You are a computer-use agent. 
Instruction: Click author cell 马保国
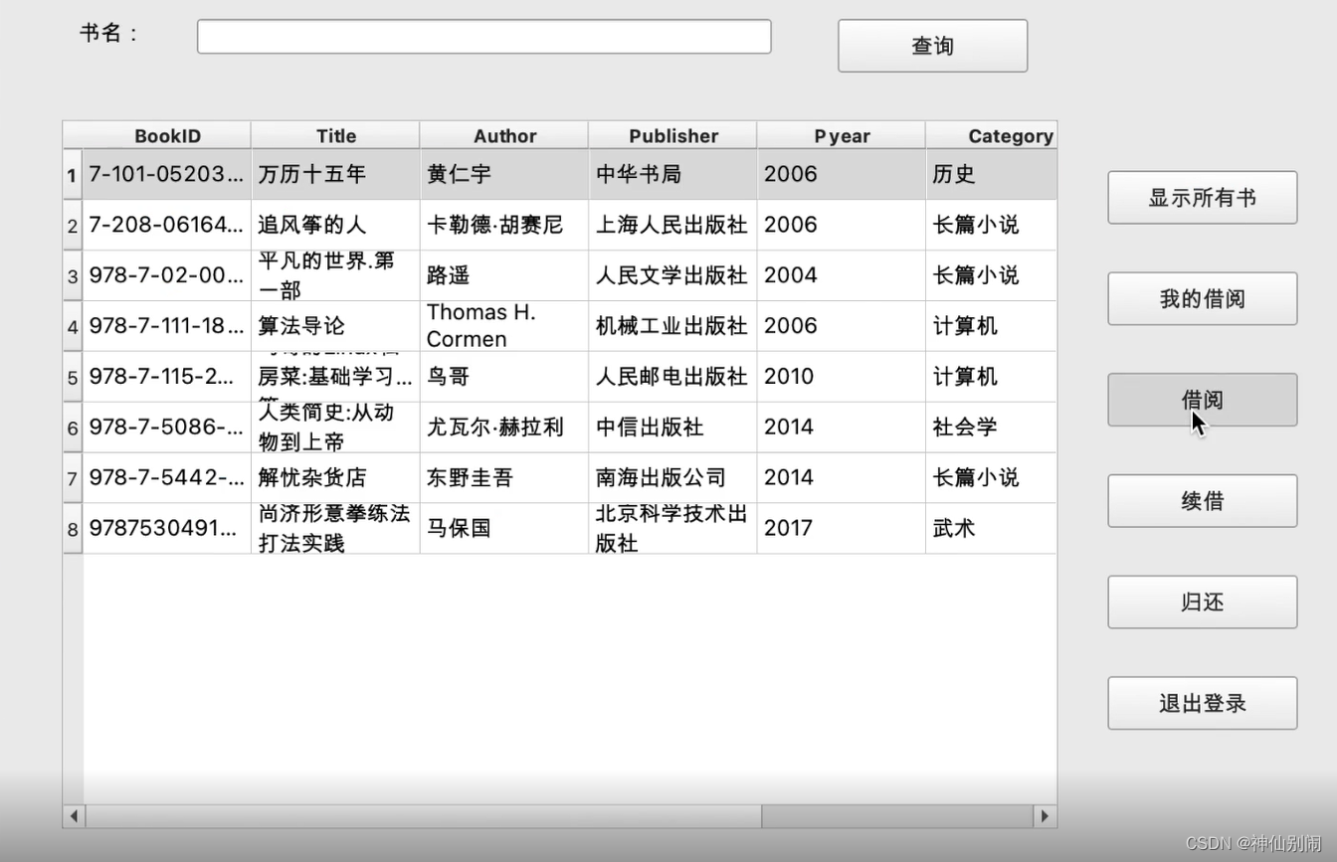[x=504, y=529]
